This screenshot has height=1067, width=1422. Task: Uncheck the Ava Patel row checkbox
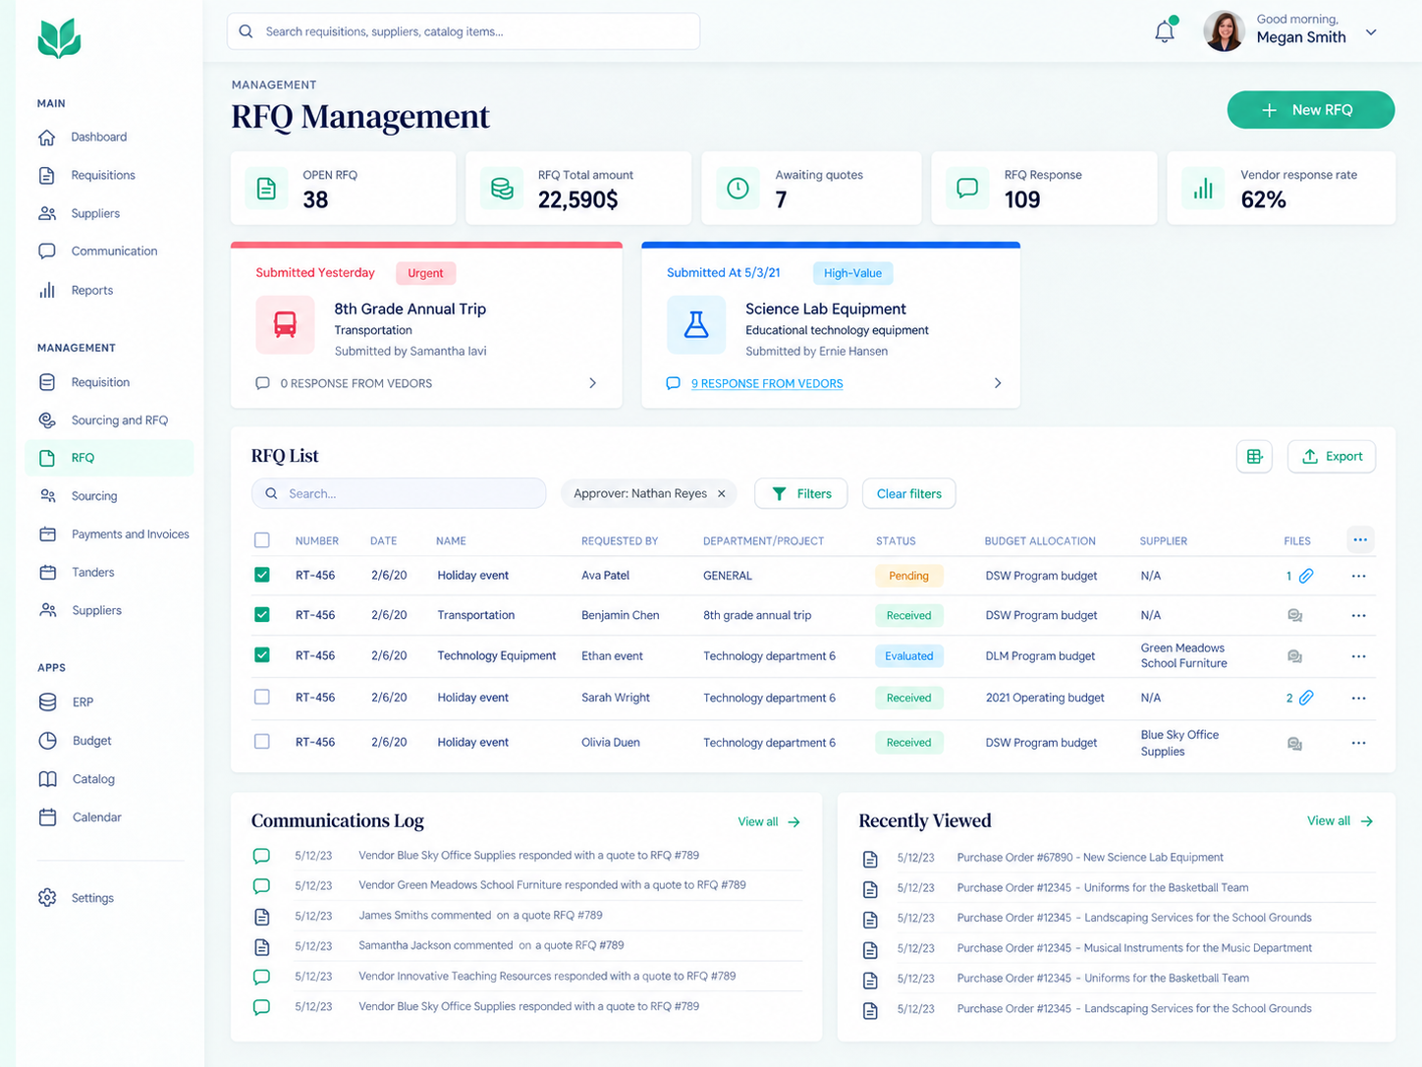[262, 575]
